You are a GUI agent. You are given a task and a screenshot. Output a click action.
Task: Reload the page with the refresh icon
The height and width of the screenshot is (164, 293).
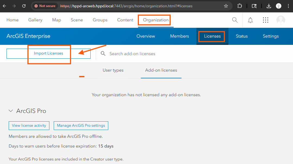[24, 6]
